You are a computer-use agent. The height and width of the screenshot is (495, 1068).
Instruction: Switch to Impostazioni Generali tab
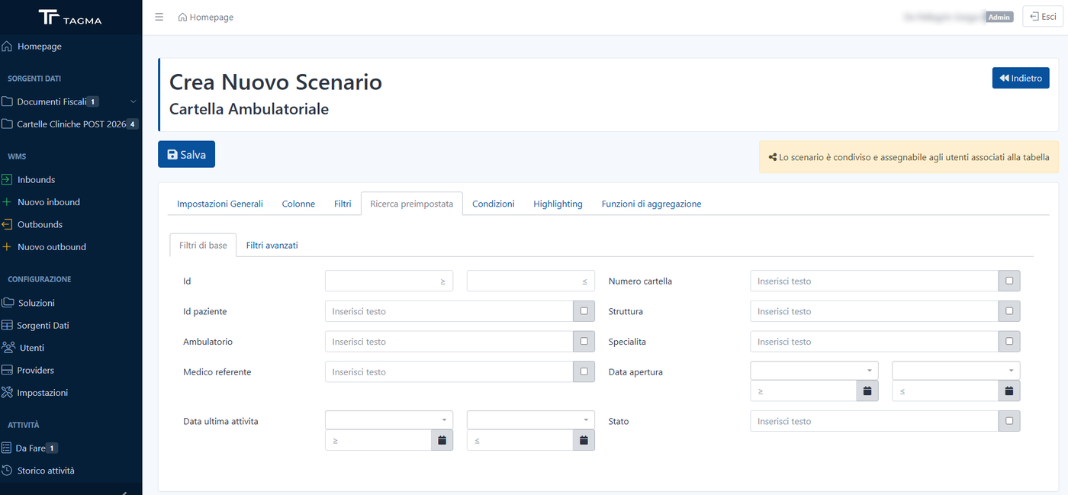[220, 204]
